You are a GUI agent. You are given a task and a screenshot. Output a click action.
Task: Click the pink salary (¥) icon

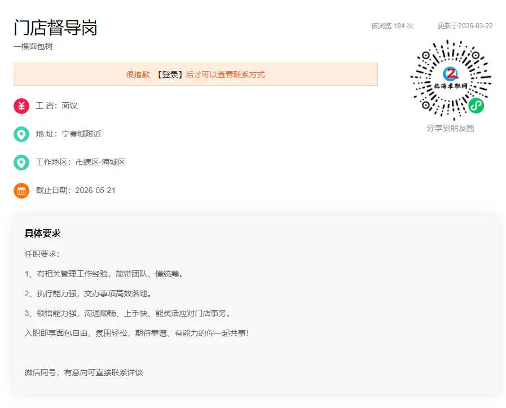(x=21, y=106)
